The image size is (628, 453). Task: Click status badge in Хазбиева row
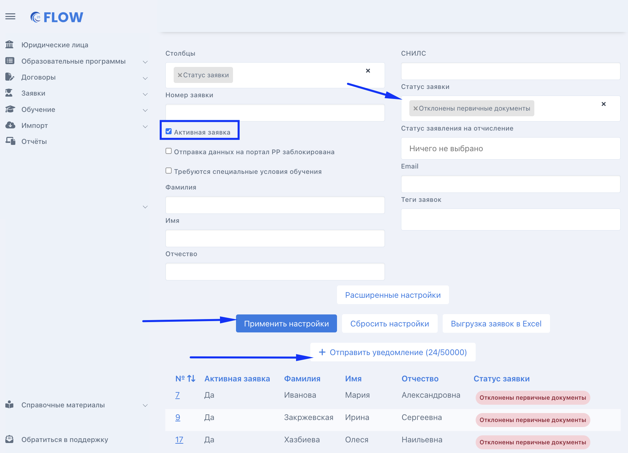pos(533,442)
